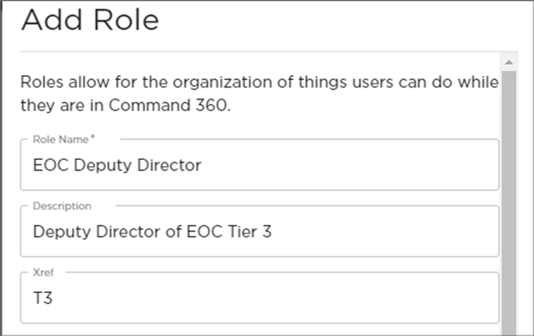Click the scrollbar up arrow
This screenshot has width=534, height=336.
(509, 61)
